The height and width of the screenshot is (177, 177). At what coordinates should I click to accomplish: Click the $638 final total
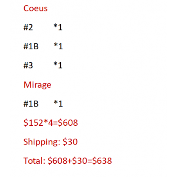pos(102,161)
